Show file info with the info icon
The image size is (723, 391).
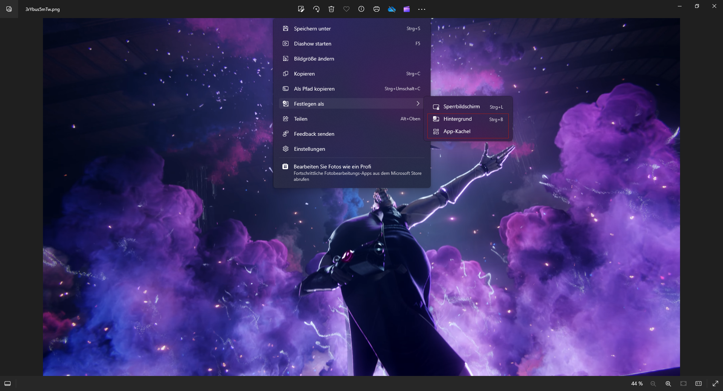click(361, 9)
